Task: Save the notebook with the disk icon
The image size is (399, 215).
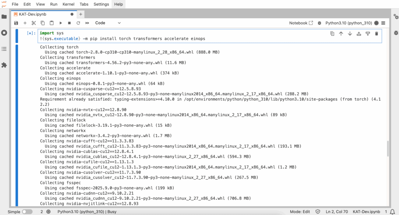Action: point(16,23)
